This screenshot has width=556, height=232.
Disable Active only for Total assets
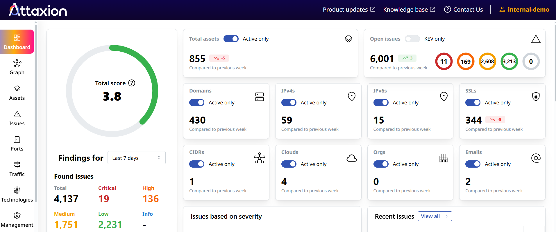coord(231,39)
